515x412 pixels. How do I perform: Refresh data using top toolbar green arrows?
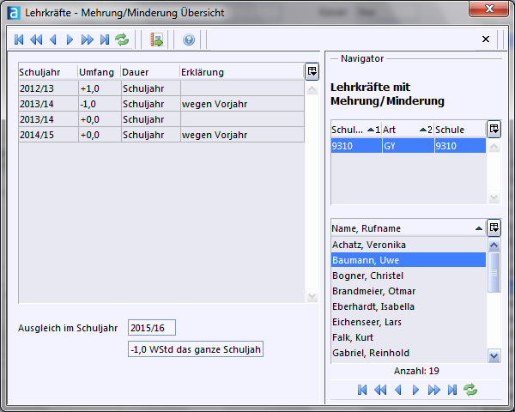pyautogui.click(x=122, y=39)
